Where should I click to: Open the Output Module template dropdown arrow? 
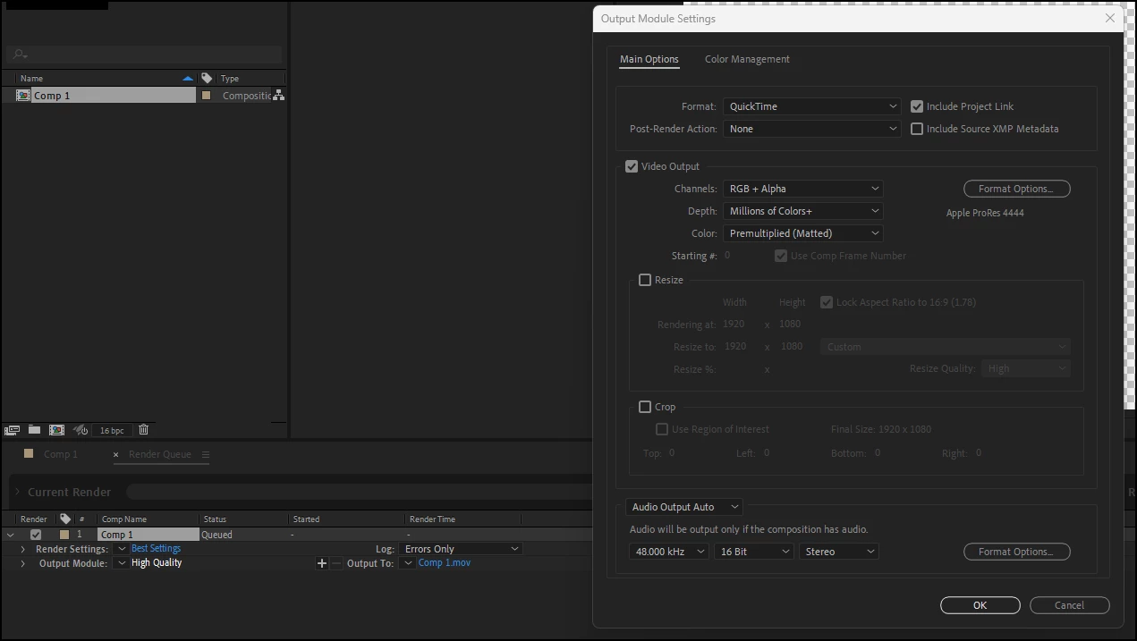coord(122,563)
